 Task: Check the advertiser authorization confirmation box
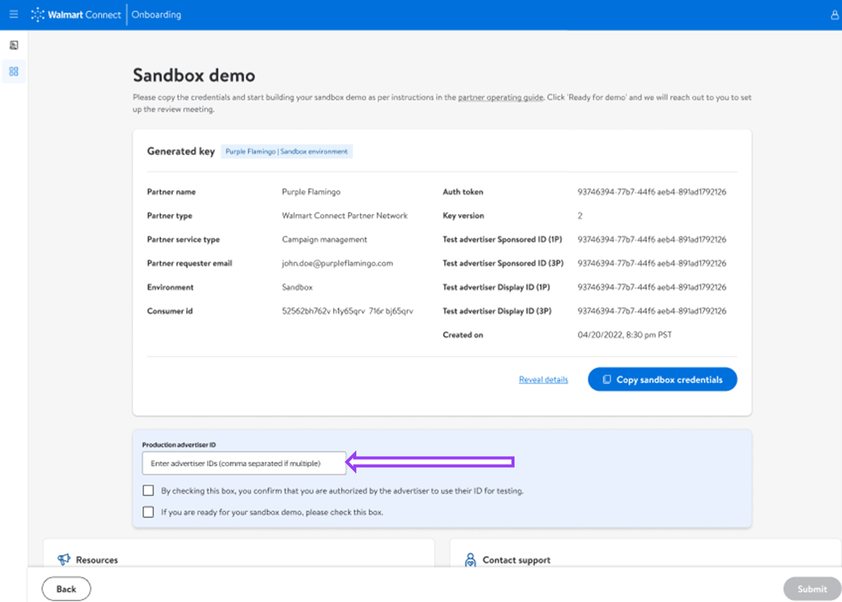148,490
